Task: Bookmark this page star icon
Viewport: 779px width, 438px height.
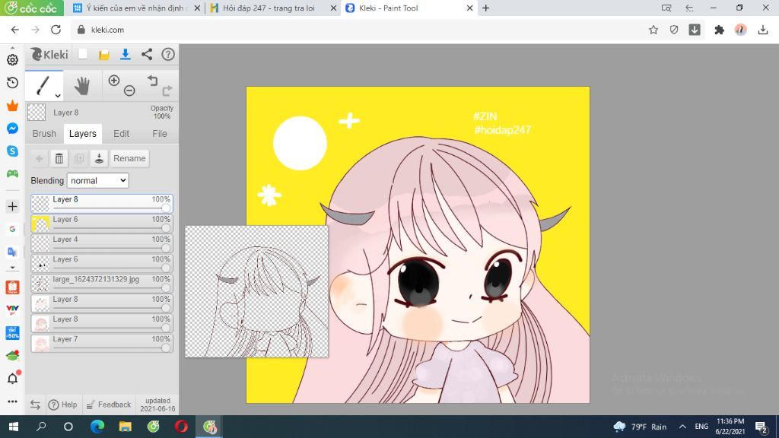Action: (x=653, y=30)
